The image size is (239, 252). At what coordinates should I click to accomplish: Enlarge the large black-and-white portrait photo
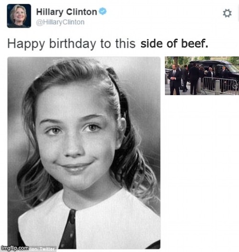tap(84, 153)
